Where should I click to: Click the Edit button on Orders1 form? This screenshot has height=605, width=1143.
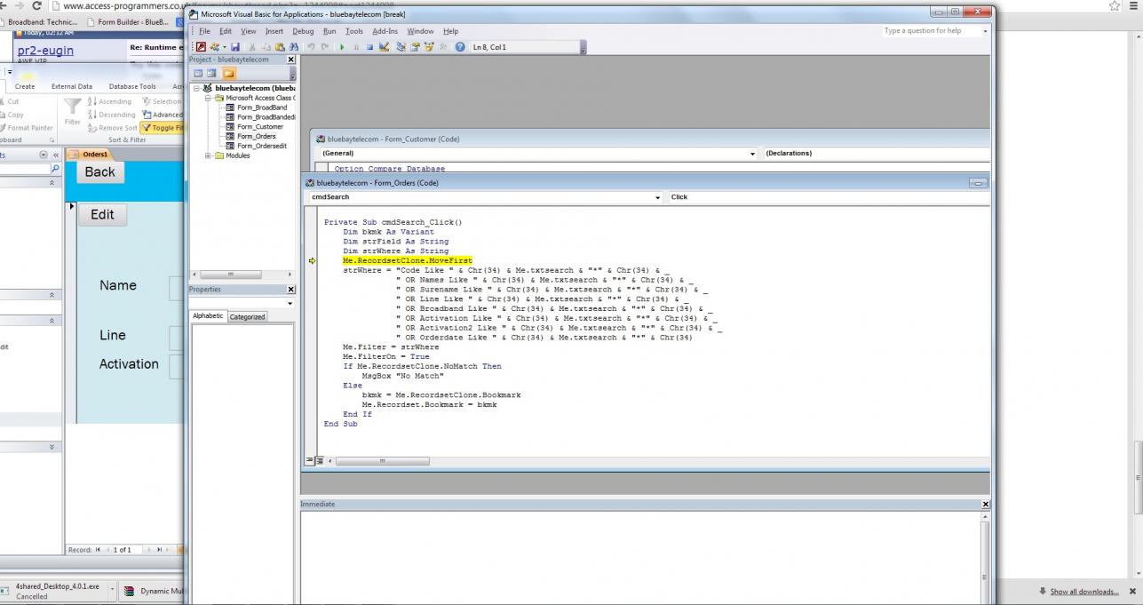(102, 214)
